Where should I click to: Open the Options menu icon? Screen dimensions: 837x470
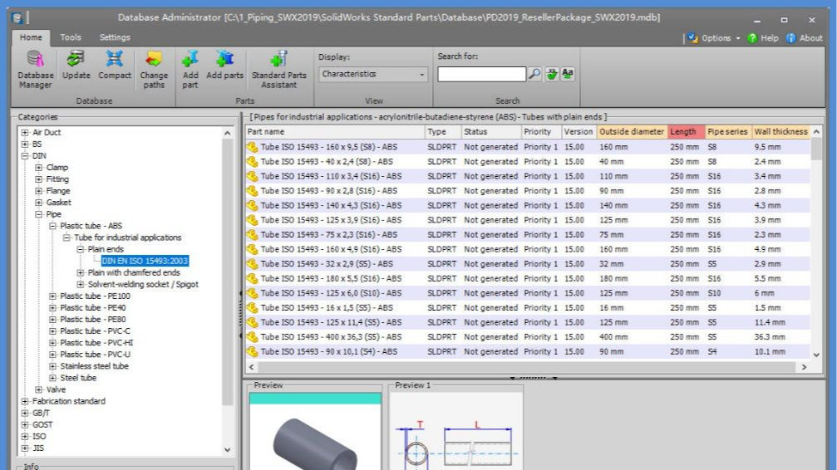pyautogui.click(x=693, y=38)
